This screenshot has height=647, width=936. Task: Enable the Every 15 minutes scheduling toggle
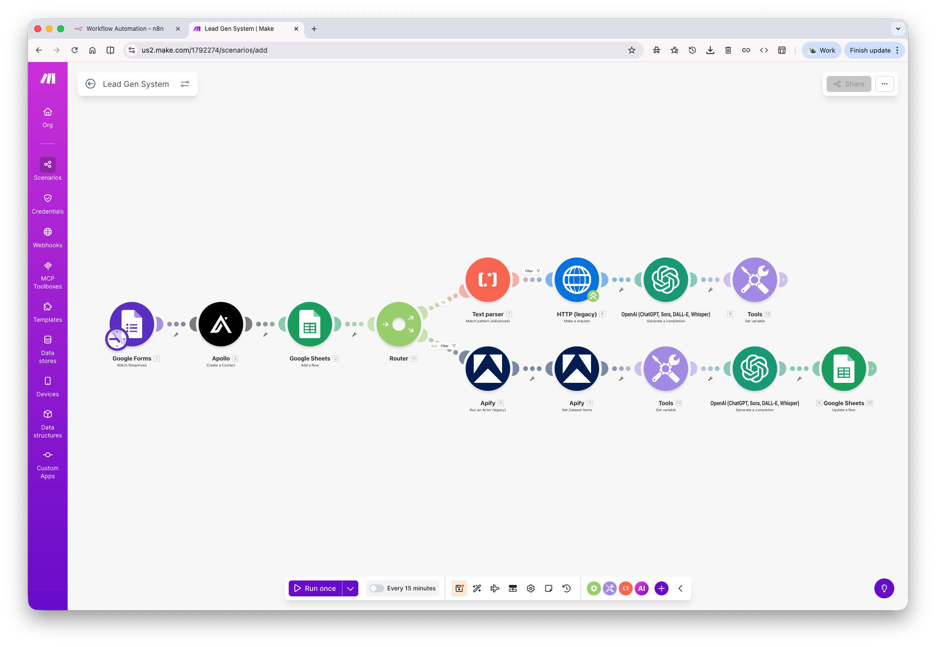pyautogui.click(x=376, y=588)
